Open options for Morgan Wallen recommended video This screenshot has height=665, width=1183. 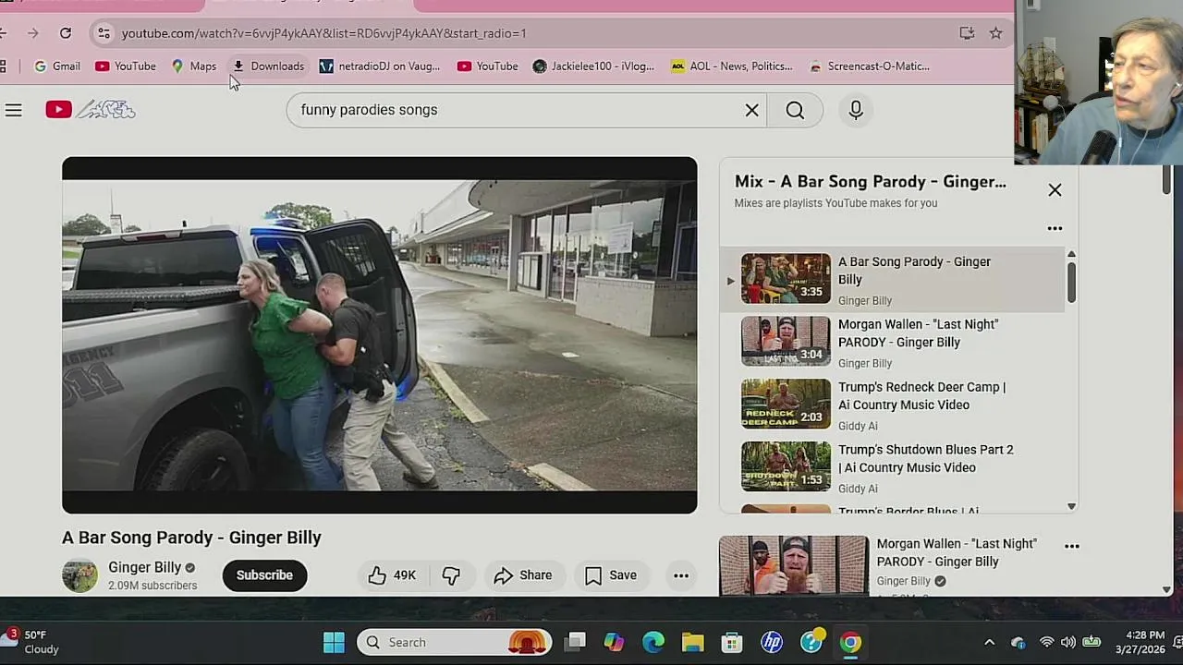coord(1072,546)
